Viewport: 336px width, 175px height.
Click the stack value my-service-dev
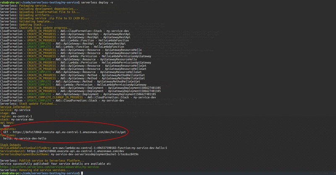(x=22, y=119)
